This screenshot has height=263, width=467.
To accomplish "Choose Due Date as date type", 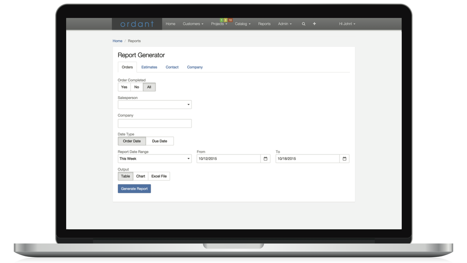I will (160, 141).
